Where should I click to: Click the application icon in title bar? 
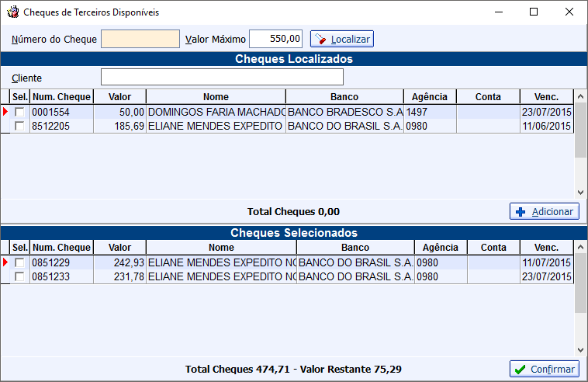tap(12, 12)
